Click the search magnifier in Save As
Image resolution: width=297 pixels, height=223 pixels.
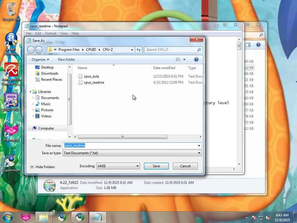click(199, 50)
